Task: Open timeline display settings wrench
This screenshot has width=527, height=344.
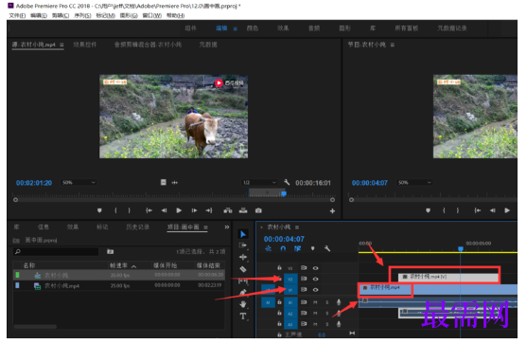Action: tap(327, 248)
